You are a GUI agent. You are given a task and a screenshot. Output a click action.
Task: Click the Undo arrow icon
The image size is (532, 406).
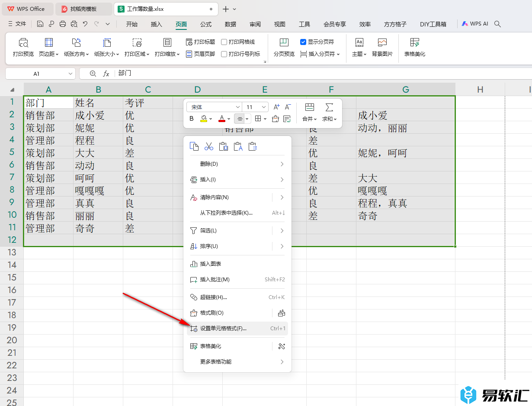coord(85,24)
